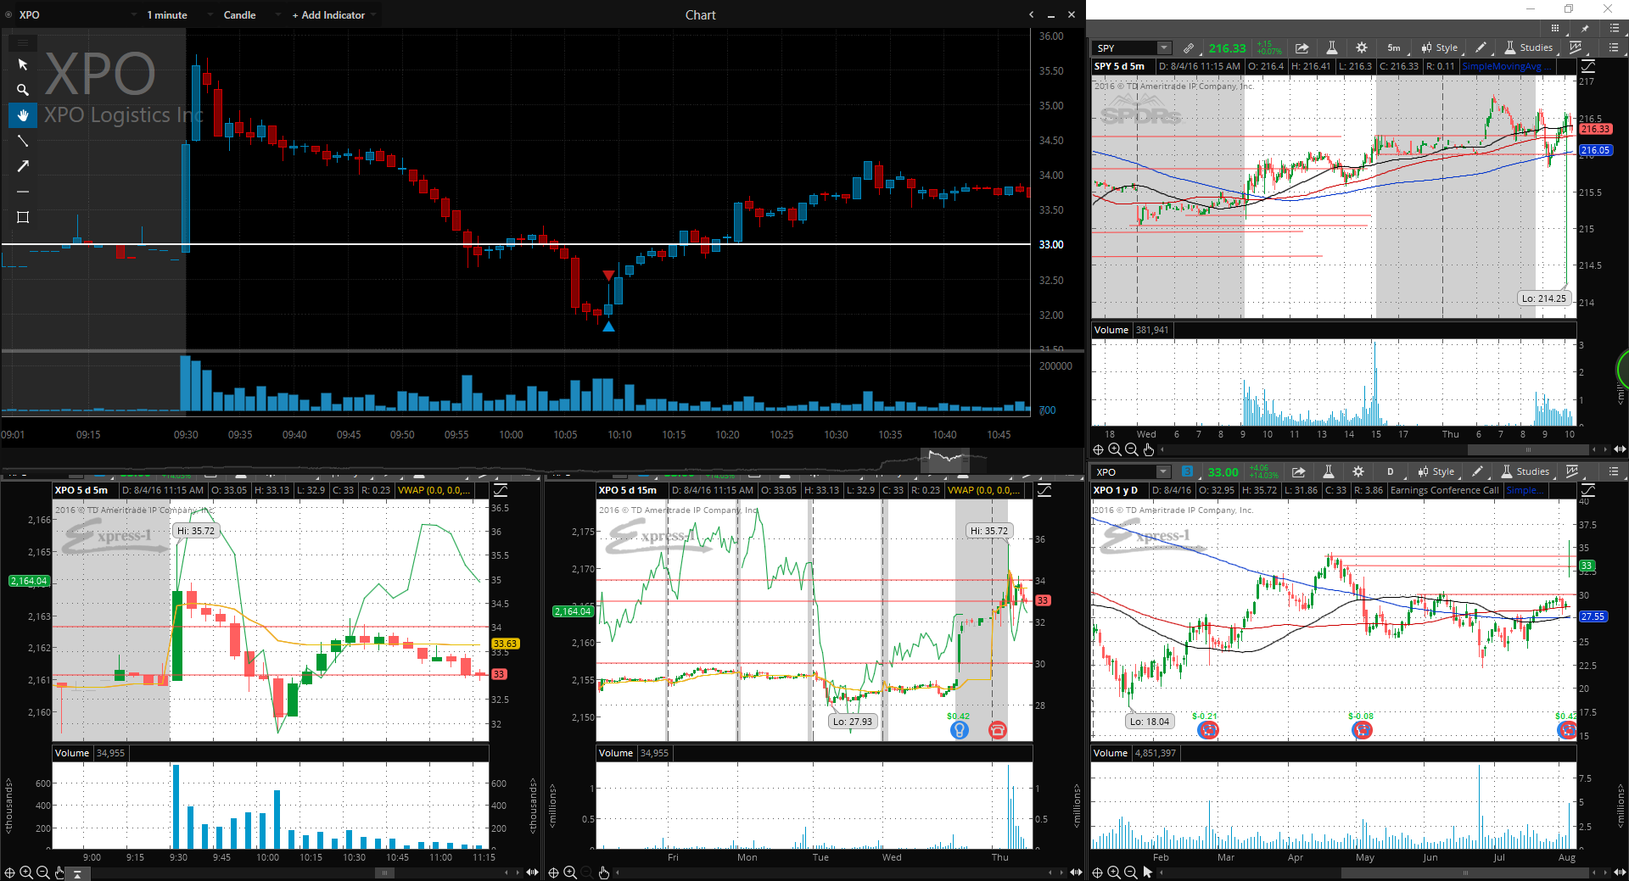
Task: Select the arrow drawing tool
Action: pos(23,166)
